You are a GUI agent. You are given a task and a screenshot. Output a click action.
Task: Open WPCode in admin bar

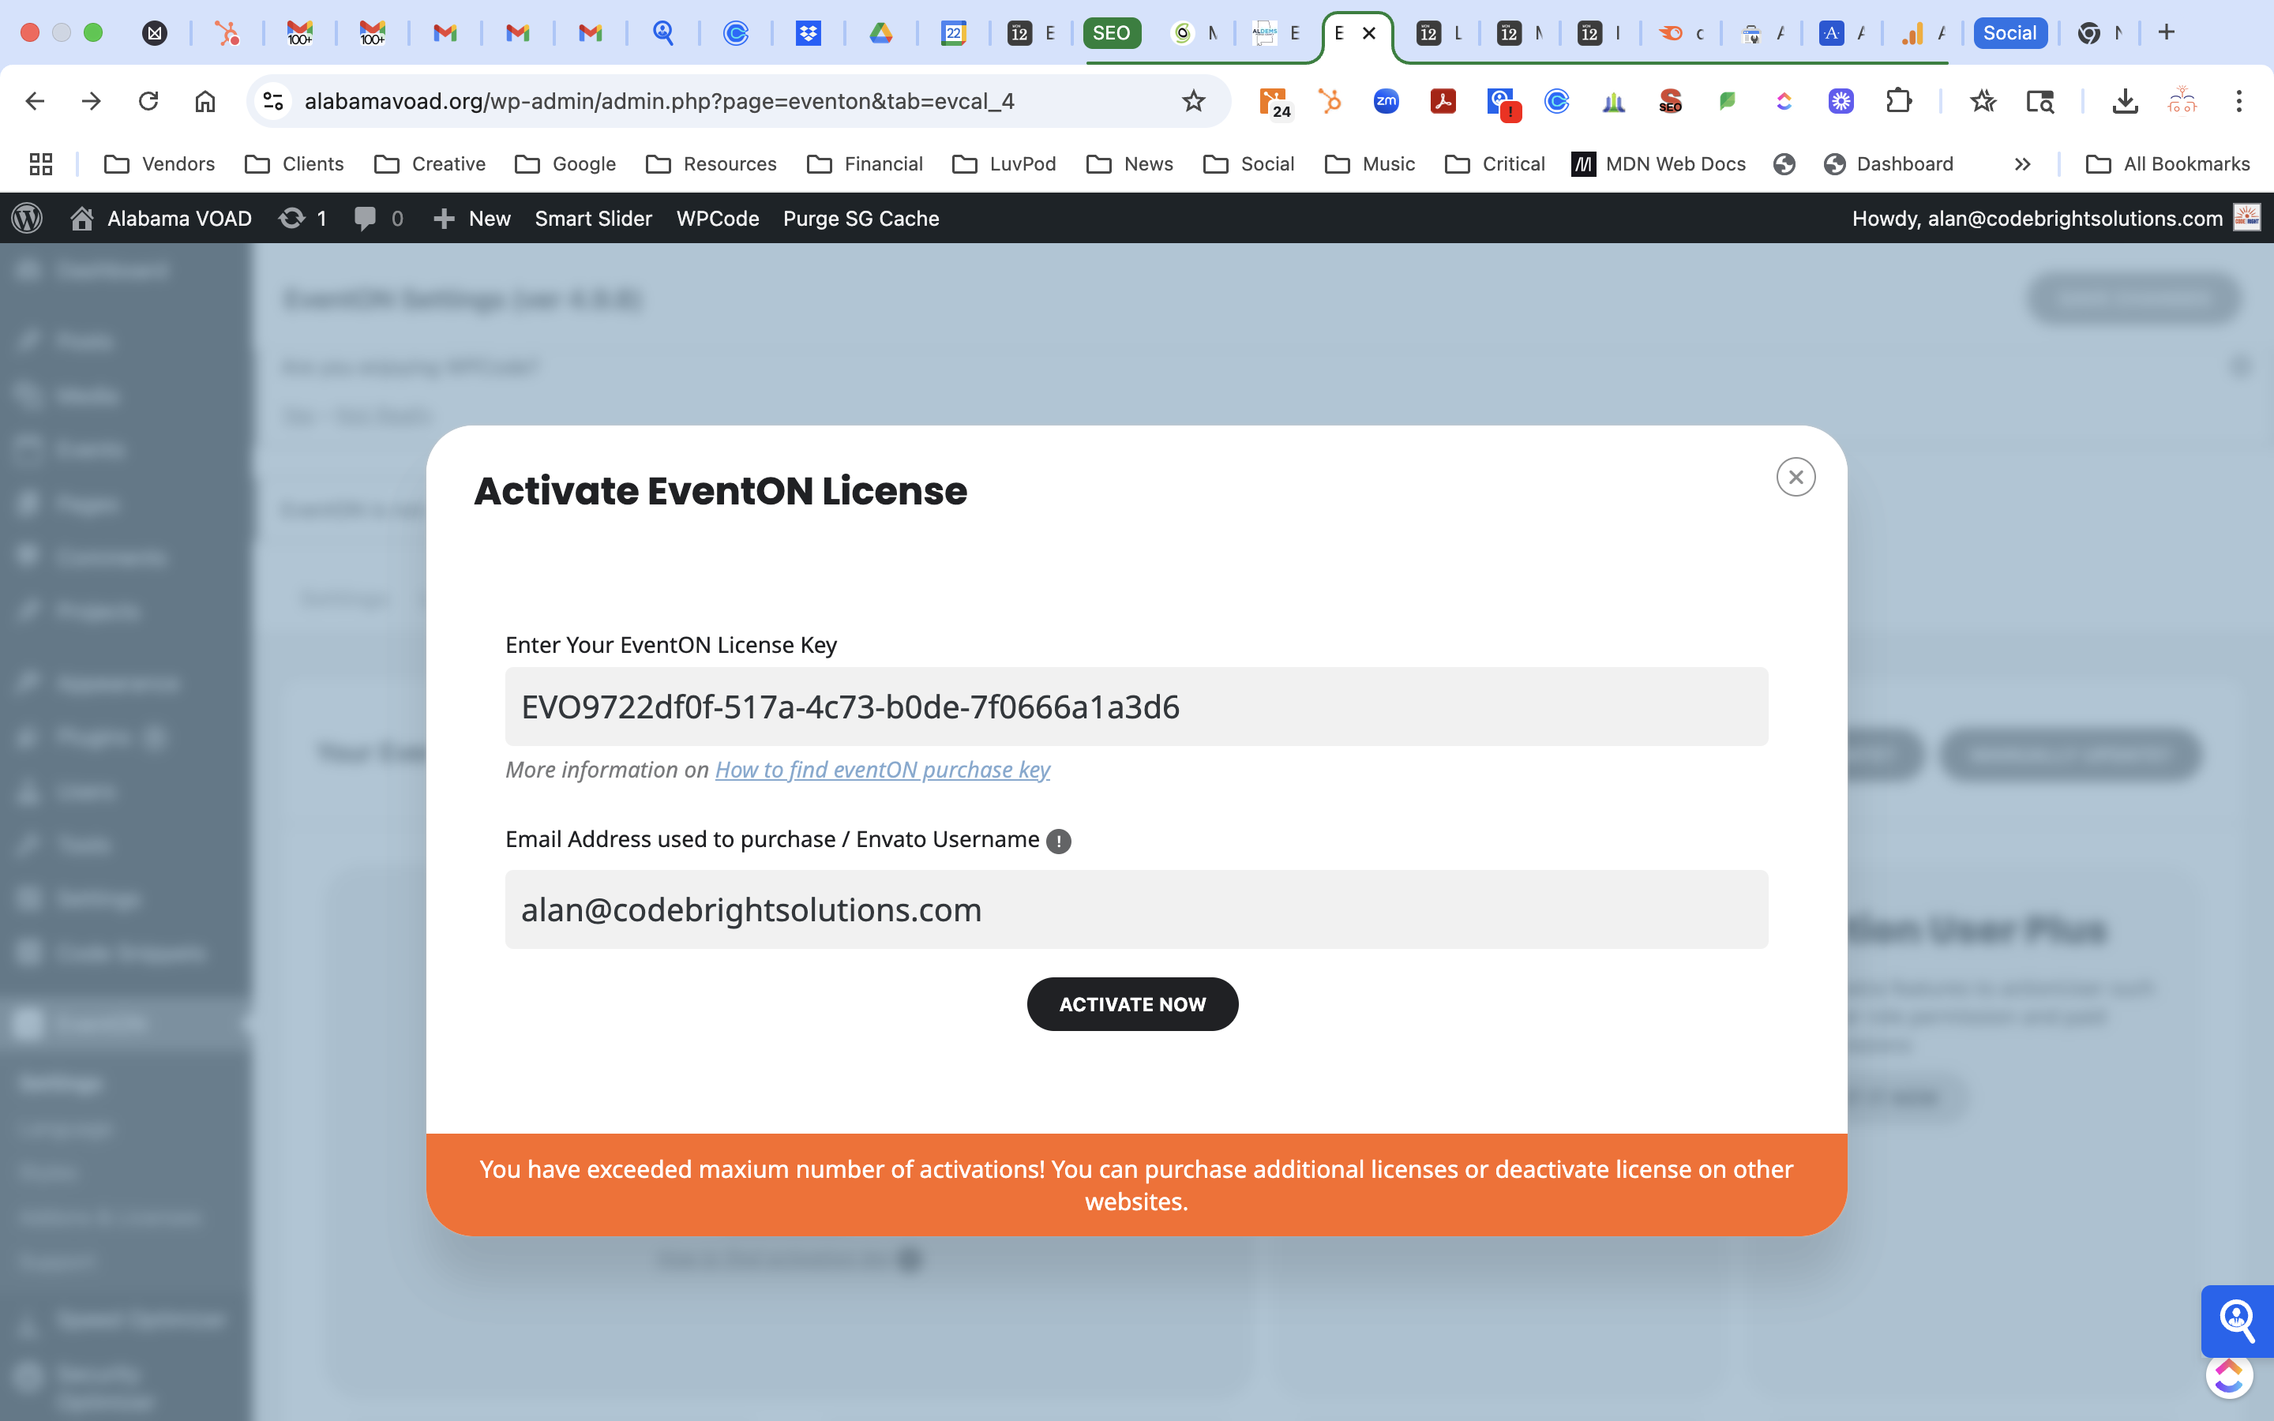click(717, 218)
